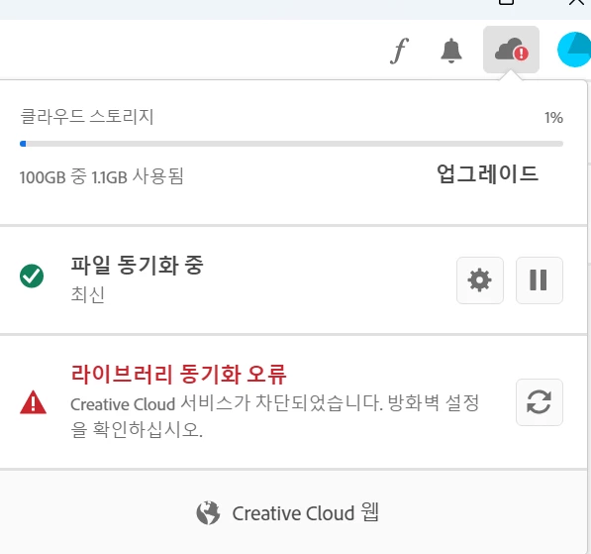591x554 pixels.
Task: Pause file syncing
Action: click(540, 280)
